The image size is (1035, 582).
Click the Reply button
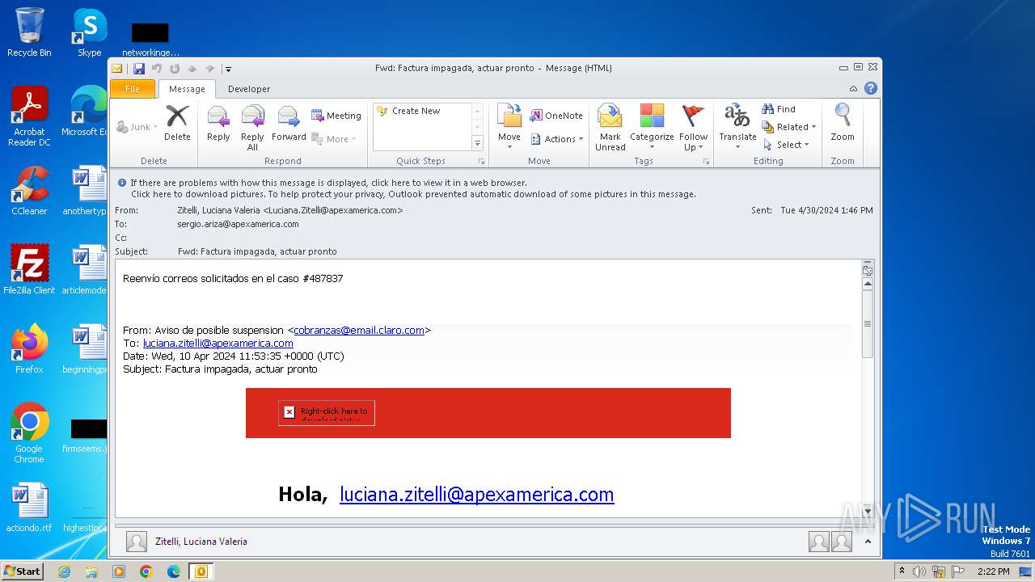(218, 124)
